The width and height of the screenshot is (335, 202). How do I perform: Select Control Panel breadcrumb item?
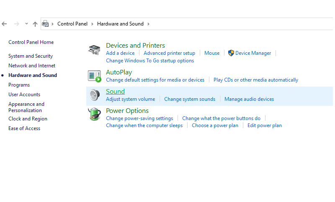pyautogui.click(x=72, y=24)
